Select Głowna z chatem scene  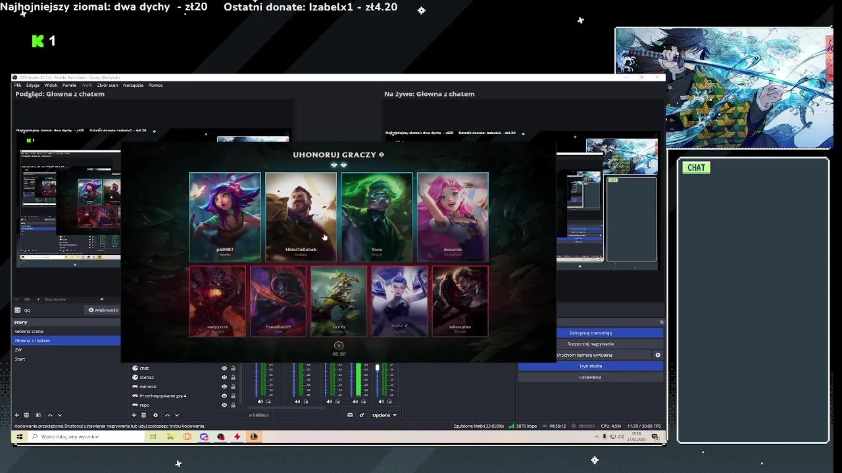pyautogui.click(x=66, y=341)
